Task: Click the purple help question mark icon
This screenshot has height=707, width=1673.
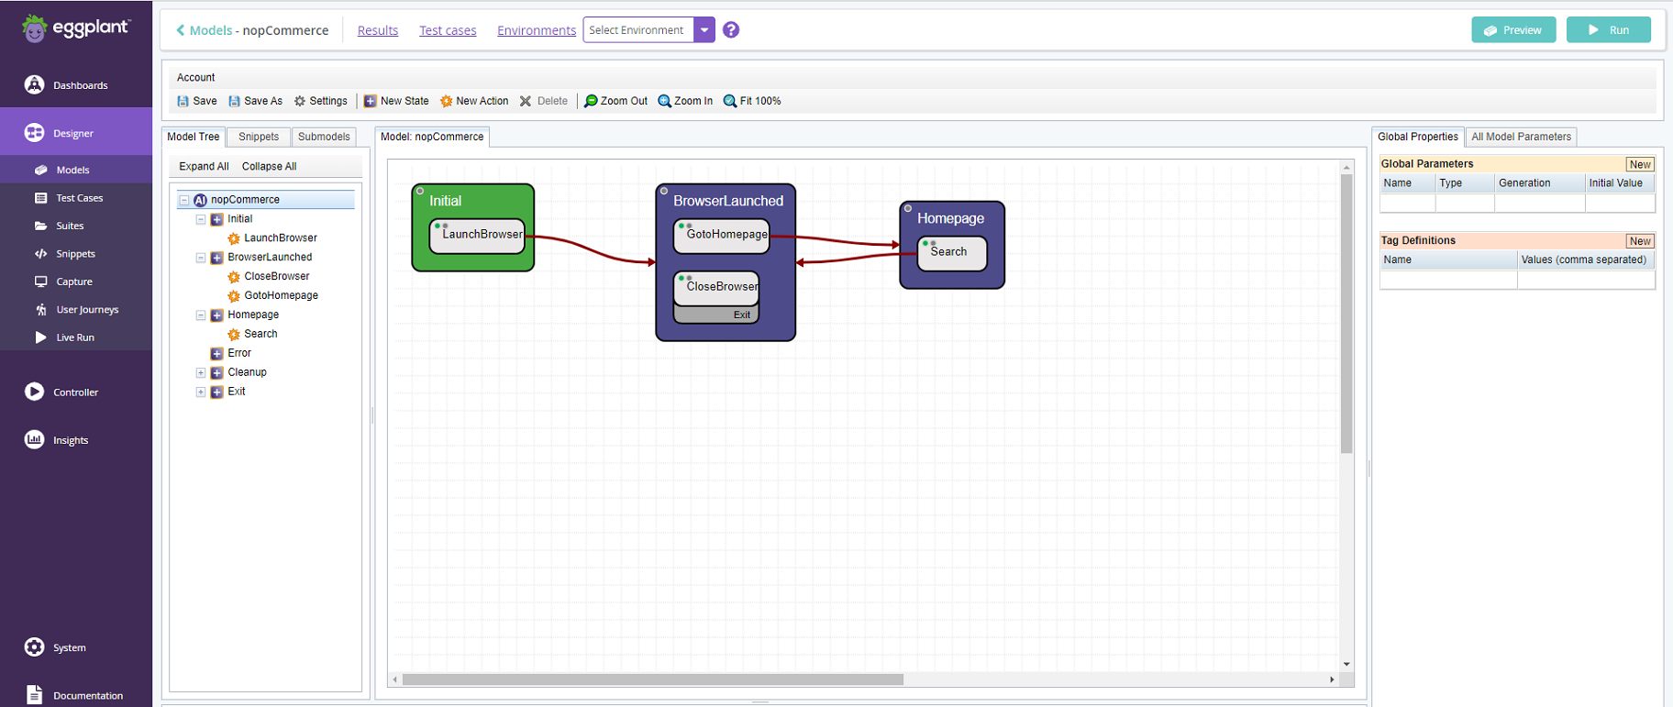Action: pyautogui.click(x=731, y=30)
